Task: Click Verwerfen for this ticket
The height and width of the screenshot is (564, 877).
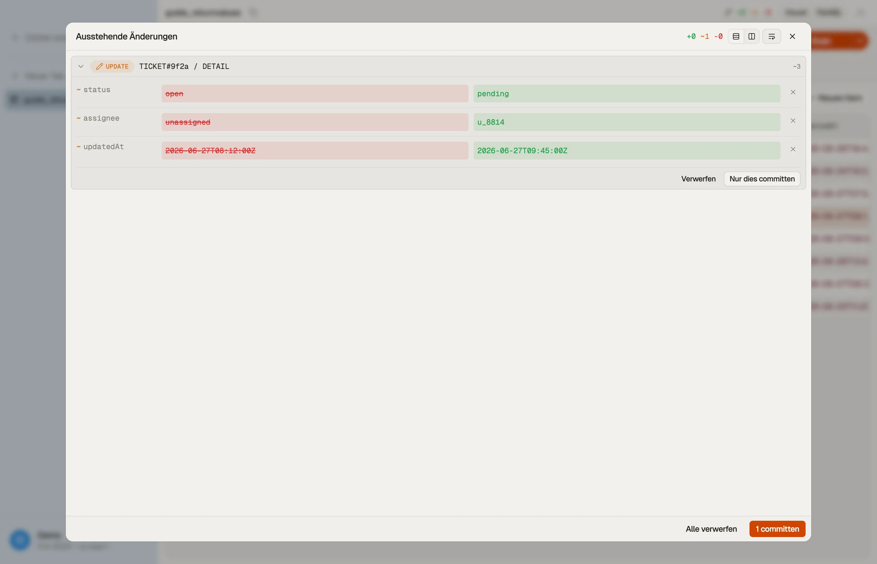Action: click(698, 179)
